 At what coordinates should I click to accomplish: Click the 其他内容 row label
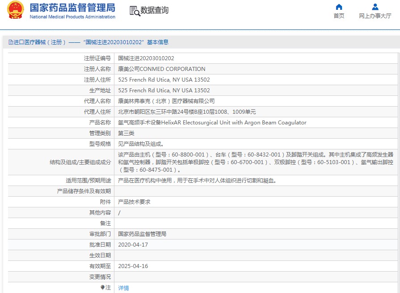click(100, 213)
